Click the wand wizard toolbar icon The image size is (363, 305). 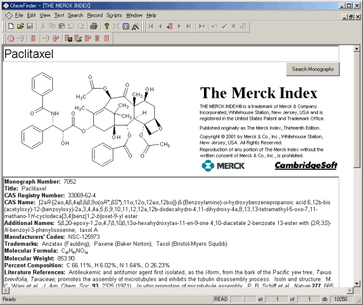click(135, 26)
